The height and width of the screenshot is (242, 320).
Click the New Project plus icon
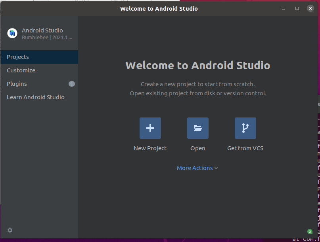pyautogui.click(x=150, y=128)
